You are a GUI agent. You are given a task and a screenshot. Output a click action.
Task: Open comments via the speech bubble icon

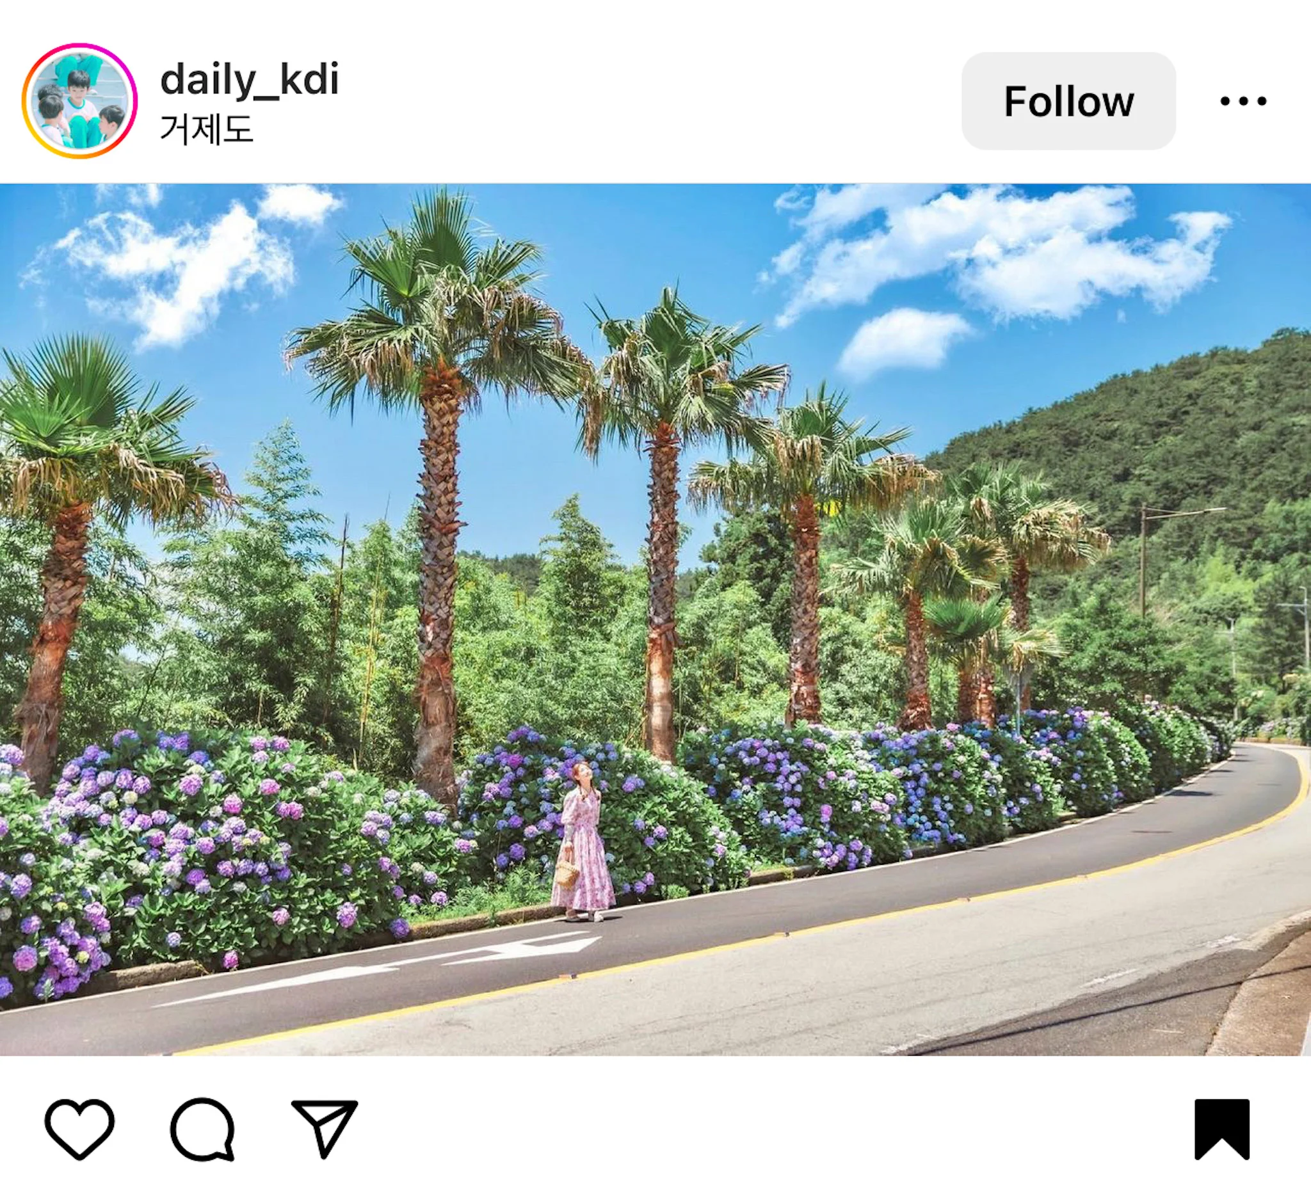point(202,1129)
